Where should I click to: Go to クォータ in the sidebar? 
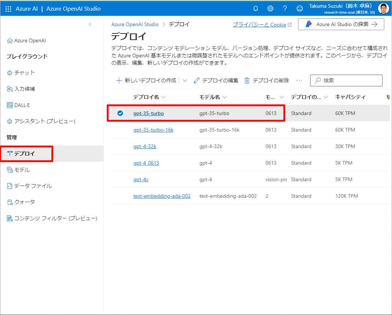coord(24,202)
